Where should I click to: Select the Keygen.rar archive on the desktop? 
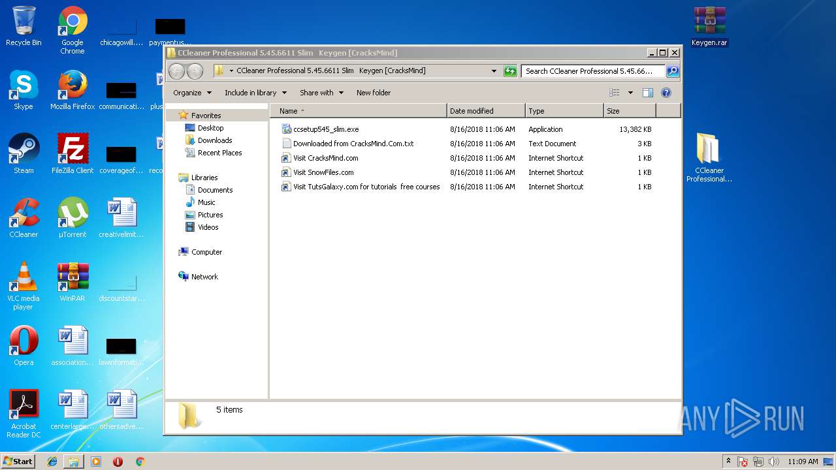709,27
